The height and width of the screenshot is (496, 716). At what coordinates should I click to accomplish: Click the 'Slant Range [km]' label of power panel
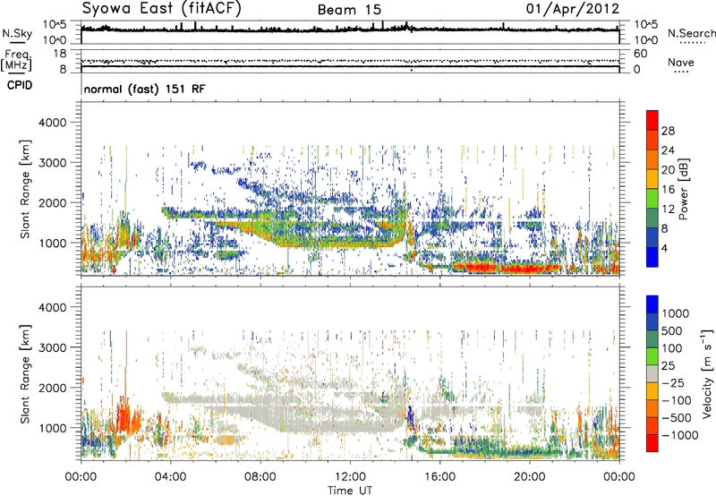(x=25, y=189)
